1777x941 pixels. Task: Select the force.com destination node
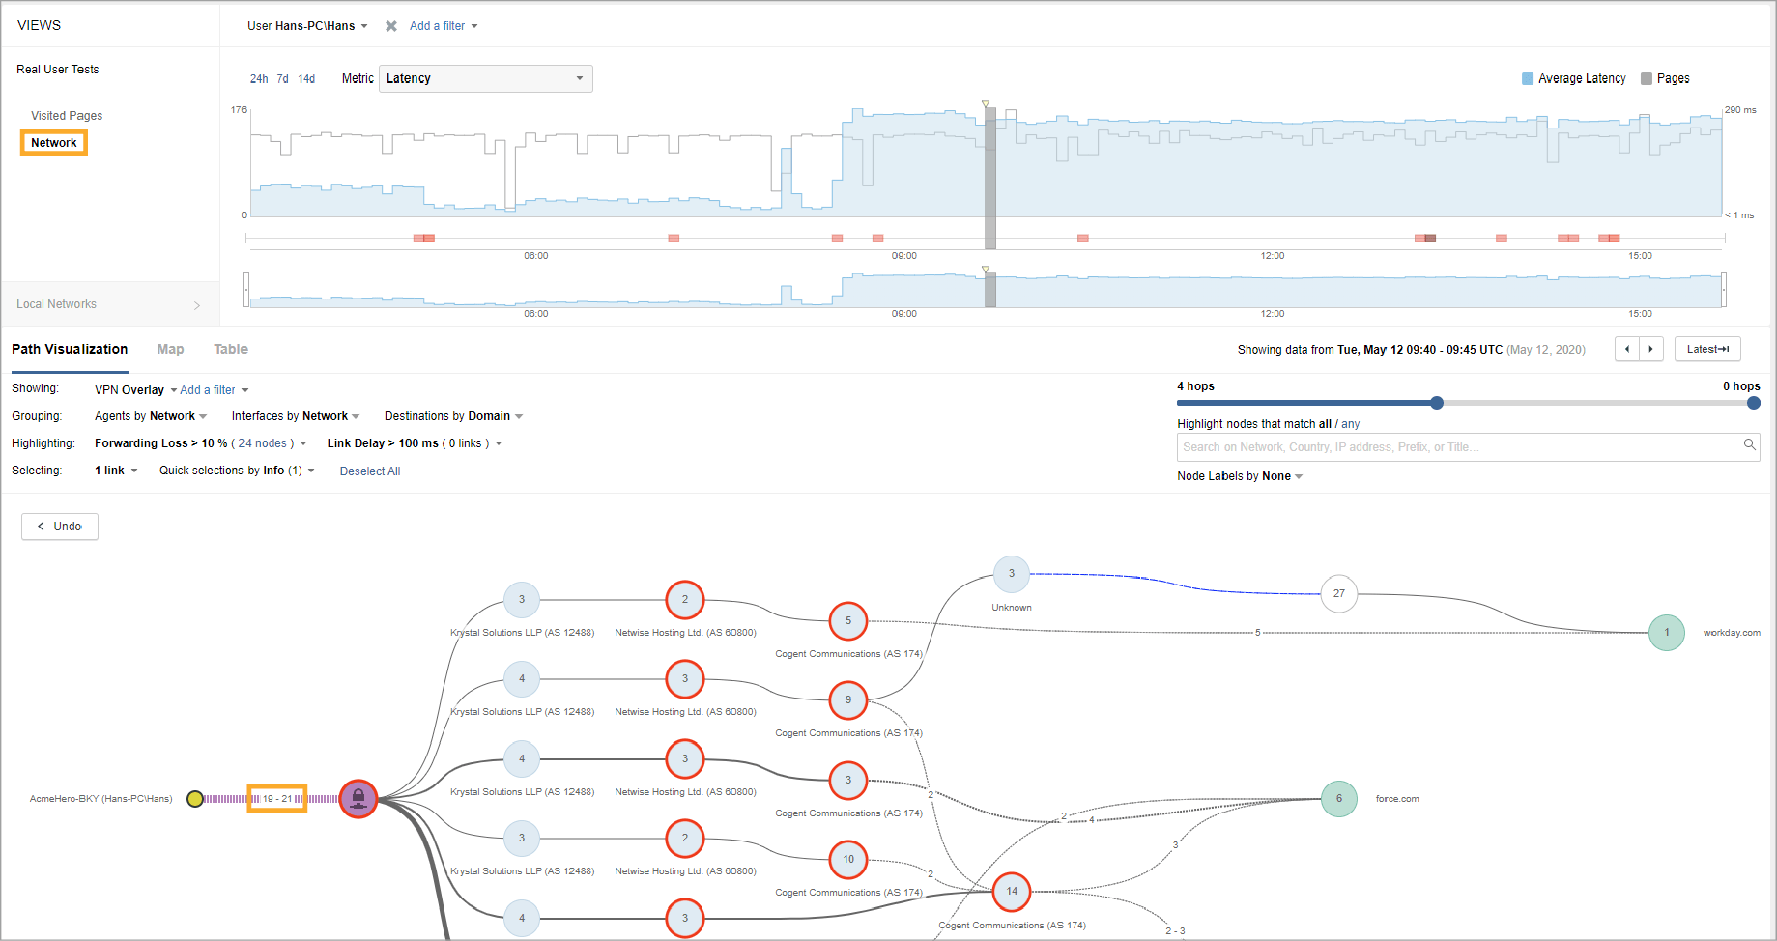coord(1338,799)
